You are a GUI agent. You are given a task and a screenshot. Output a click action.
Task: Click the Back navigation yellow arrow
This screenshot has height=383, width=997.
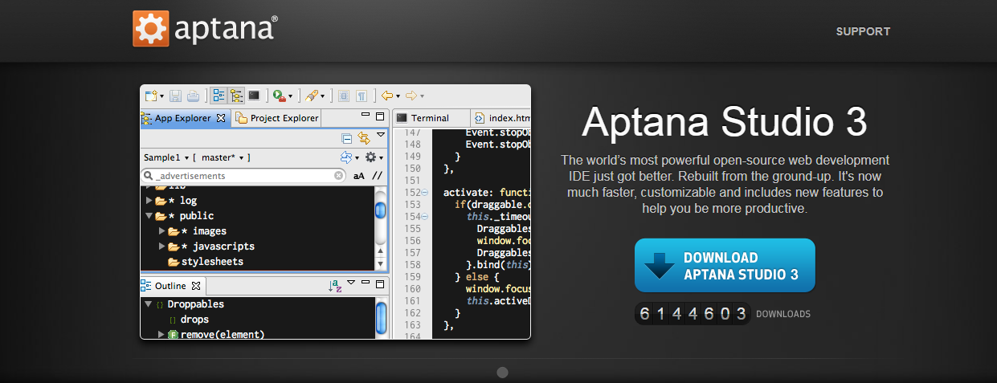386,96
